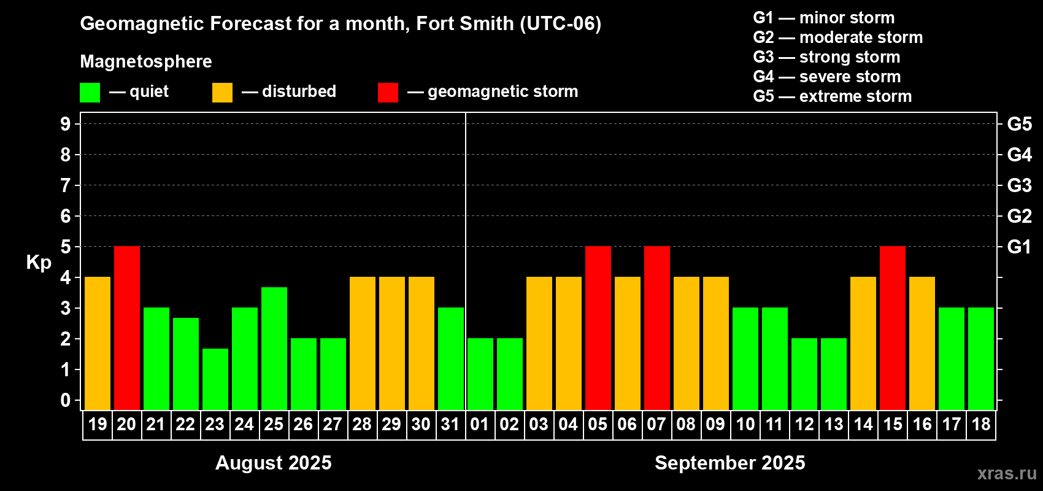
Task: Click date label 06 on the axis
Action: [627, 425]
